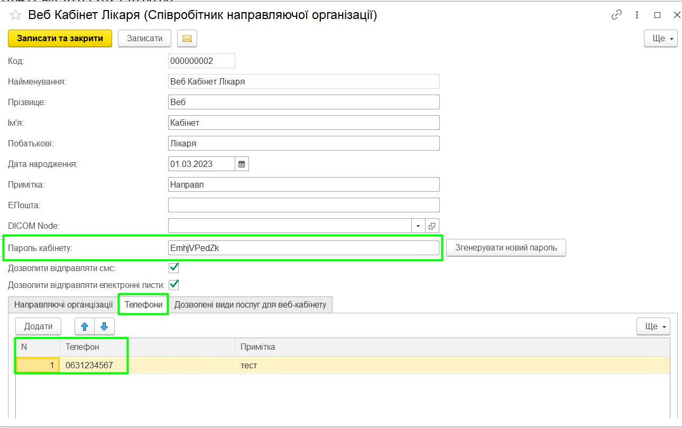682x428 pixels.
Task: Open the top 'Ще' dropdown menu
Action: click(x=660, y=39)
